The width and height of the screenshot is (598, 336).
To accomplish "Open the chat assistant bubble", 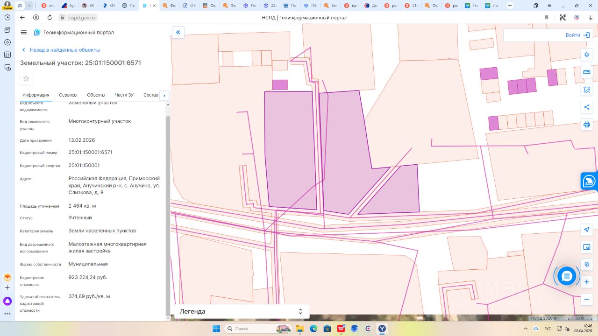I will (567, 276).
